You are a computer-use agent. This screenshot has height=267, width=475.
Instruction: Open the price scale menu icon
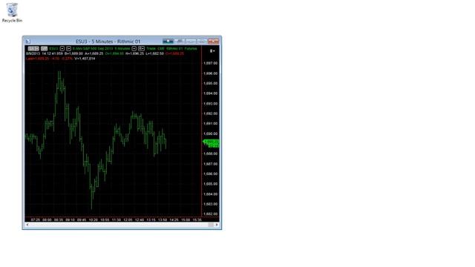(x=212, y=51)
